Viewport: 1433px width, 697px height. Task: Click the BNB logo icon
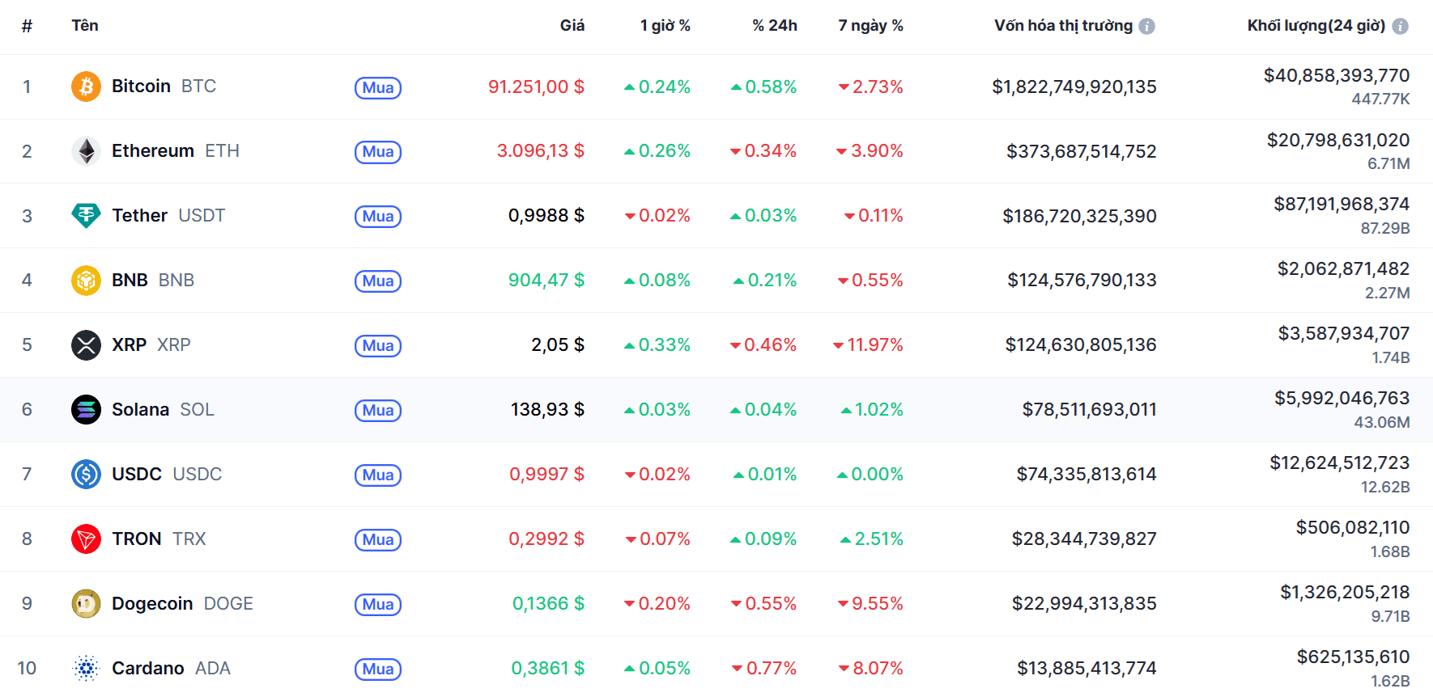coord(86,281)
